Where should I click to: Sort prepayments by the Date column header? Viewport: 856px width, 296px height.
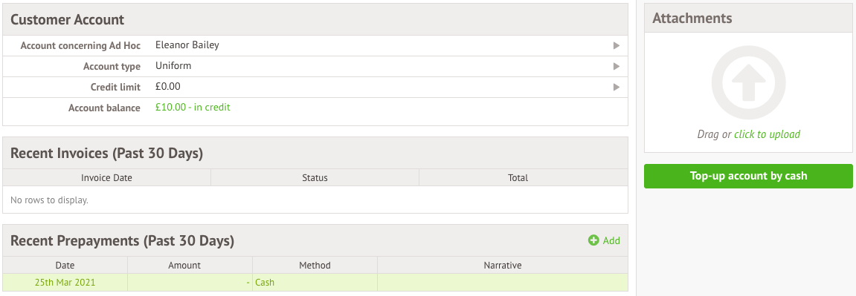[65, 265]
